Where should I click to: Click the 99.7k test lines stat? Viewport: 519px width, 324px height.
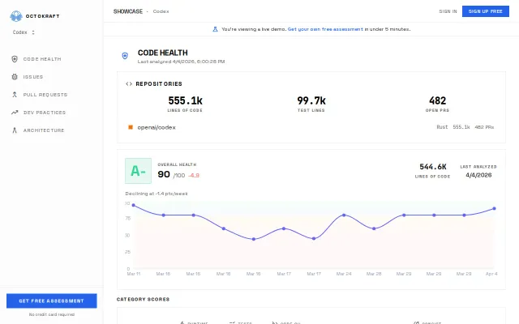311,104
